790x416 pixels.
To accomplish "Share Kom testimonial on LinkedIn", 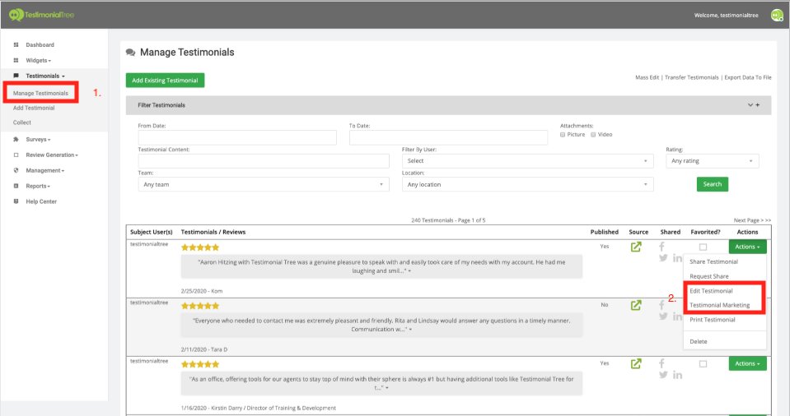I will pos(678,258).
